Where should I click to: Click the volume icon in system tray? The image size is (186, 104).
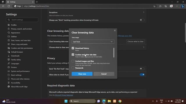[x=169, y=101]
